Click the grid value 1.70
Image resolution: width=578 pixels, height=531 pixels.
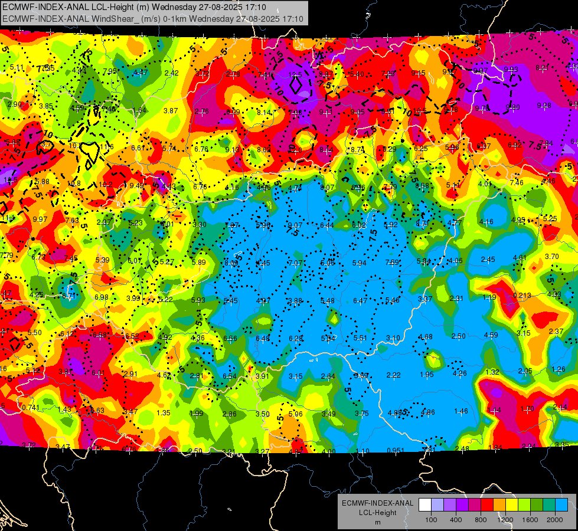click(527, 409)
